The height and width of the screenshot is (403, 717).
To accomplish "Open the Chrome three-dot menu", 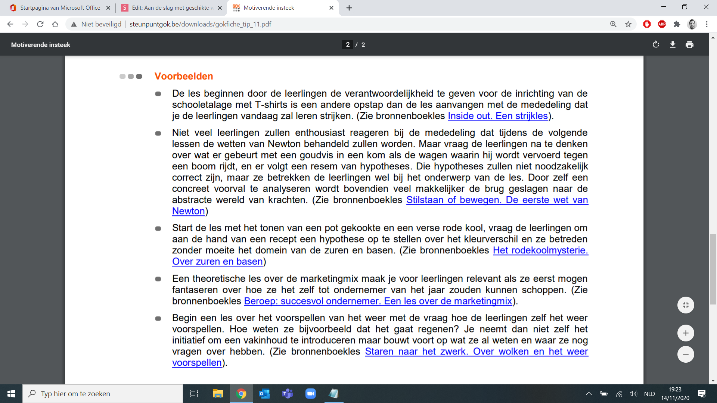I will coord(707,24).
